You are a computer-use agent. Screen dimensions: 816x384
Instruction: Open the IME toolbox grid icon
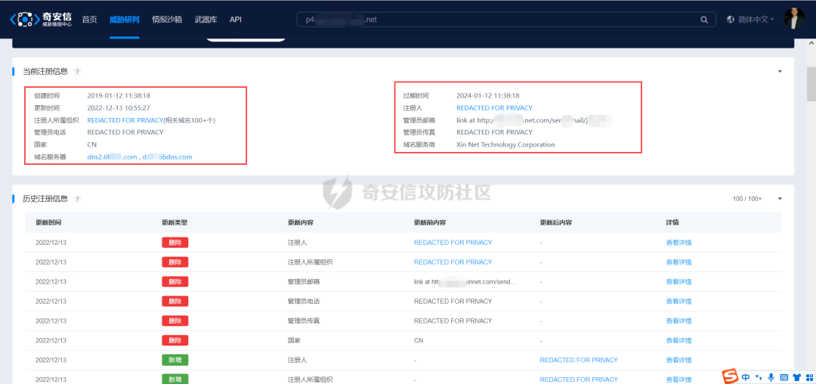(808, 376)
